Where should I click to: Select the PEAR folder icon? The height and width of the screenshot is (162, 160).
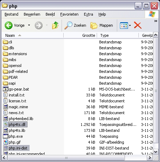6,77
